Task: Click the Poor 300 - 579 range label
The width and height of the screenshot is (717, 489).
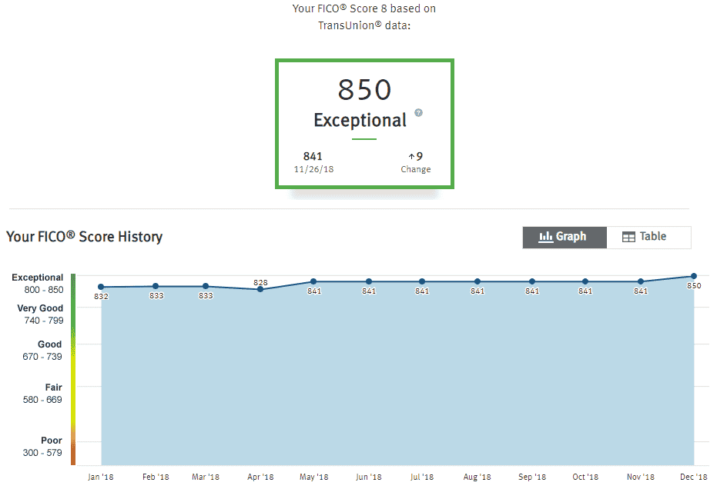Action: [x=42, y=447]
